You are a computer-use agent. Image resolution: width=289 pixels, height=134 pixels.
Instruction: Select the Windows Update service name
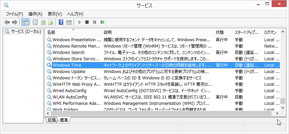coord(69,71)
